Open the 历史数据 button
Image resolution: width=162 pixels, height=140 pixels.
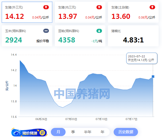[x=126, y=132]
